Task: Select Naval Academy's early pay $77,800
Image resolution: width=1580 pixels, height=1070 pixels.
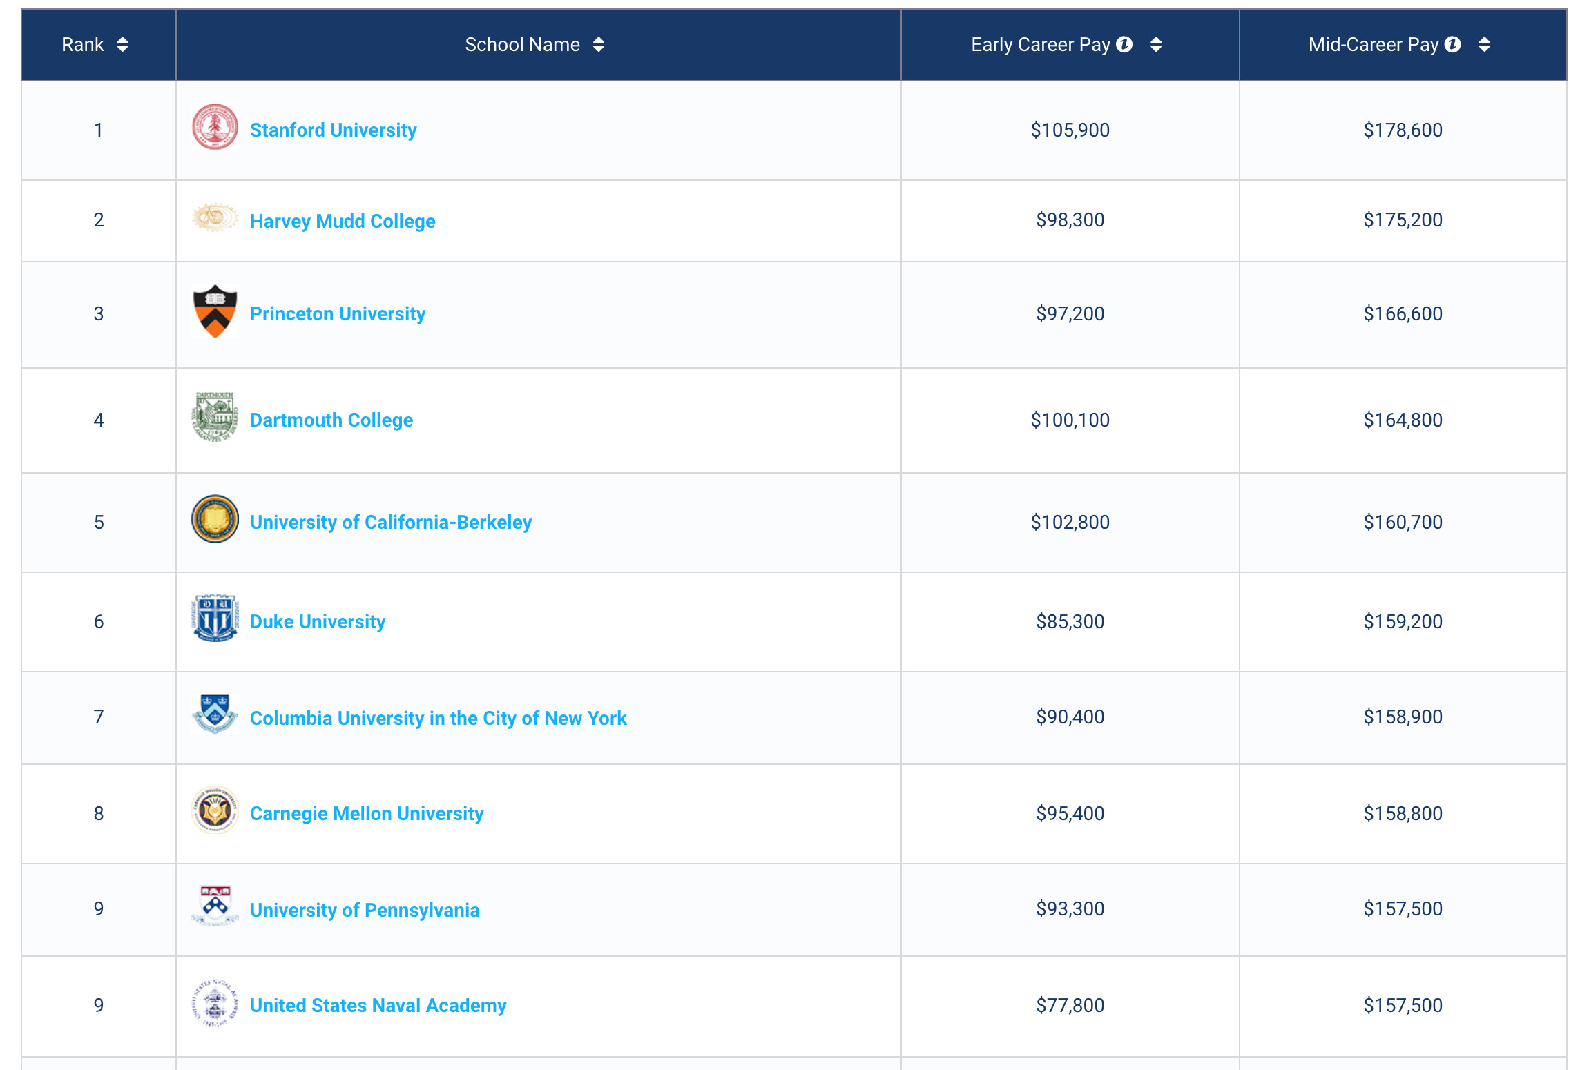Action: 1070,1005
